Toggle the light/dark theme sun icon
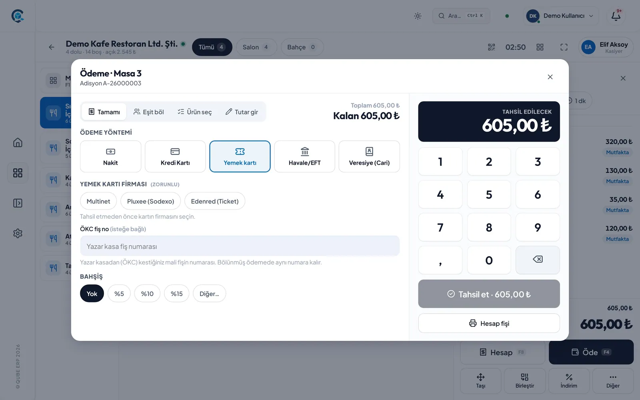The width and height of the screenshot is (640, 400). pos(418,16)
